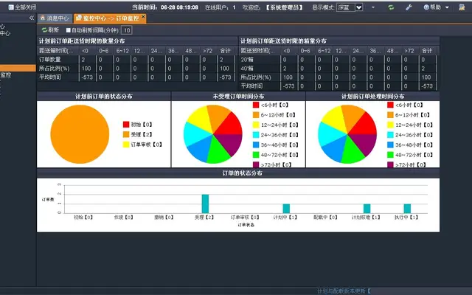Enable the 自动刷新间隔 checkbox
472x295 pixels.
(69, 30)
